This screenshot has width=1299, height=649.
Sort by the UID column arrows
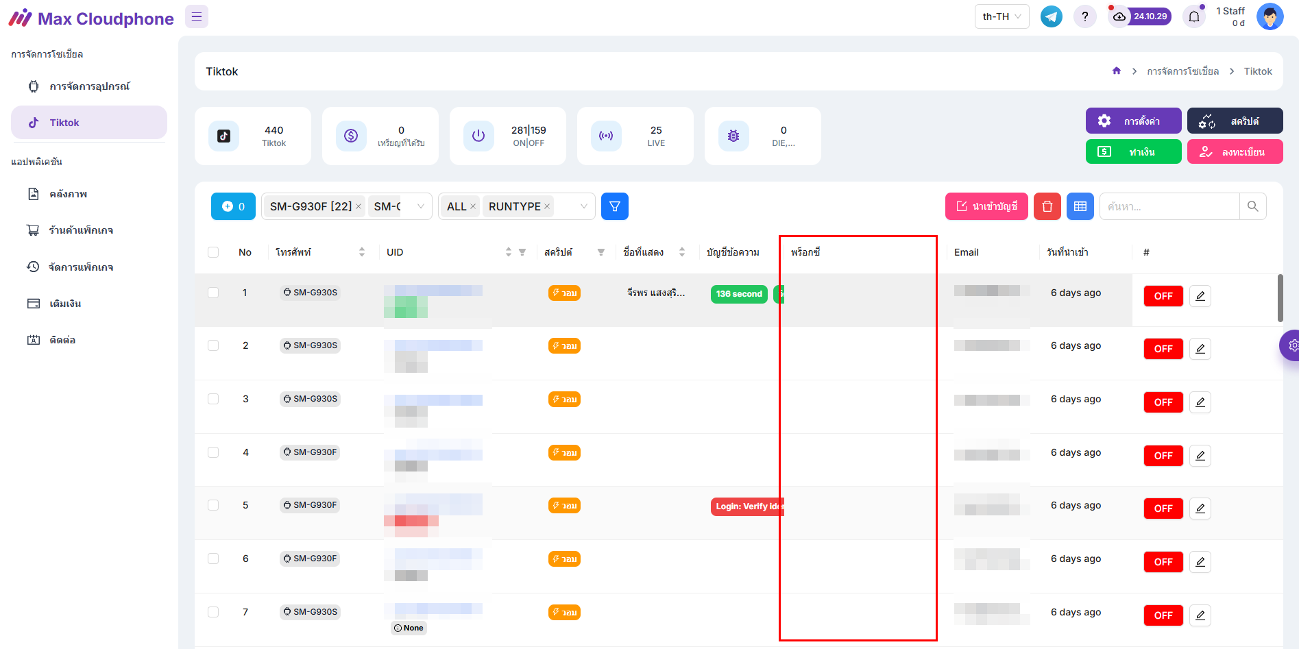click(x=509, y=252)
